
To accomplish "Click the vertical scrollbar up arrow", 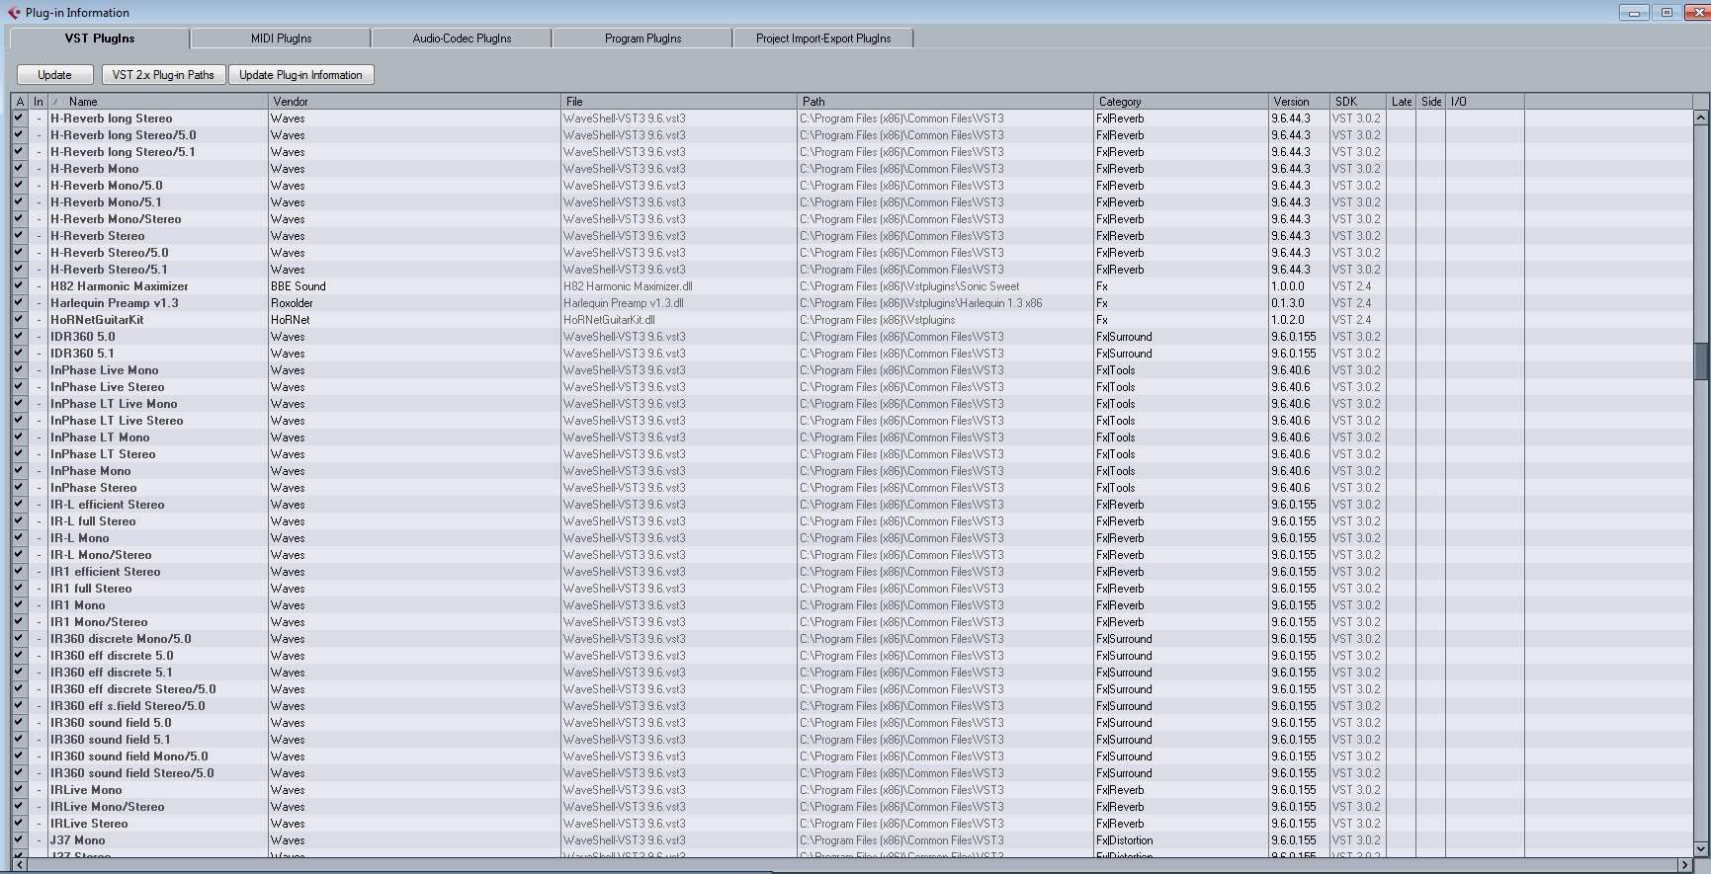I will coord(1701,118).
